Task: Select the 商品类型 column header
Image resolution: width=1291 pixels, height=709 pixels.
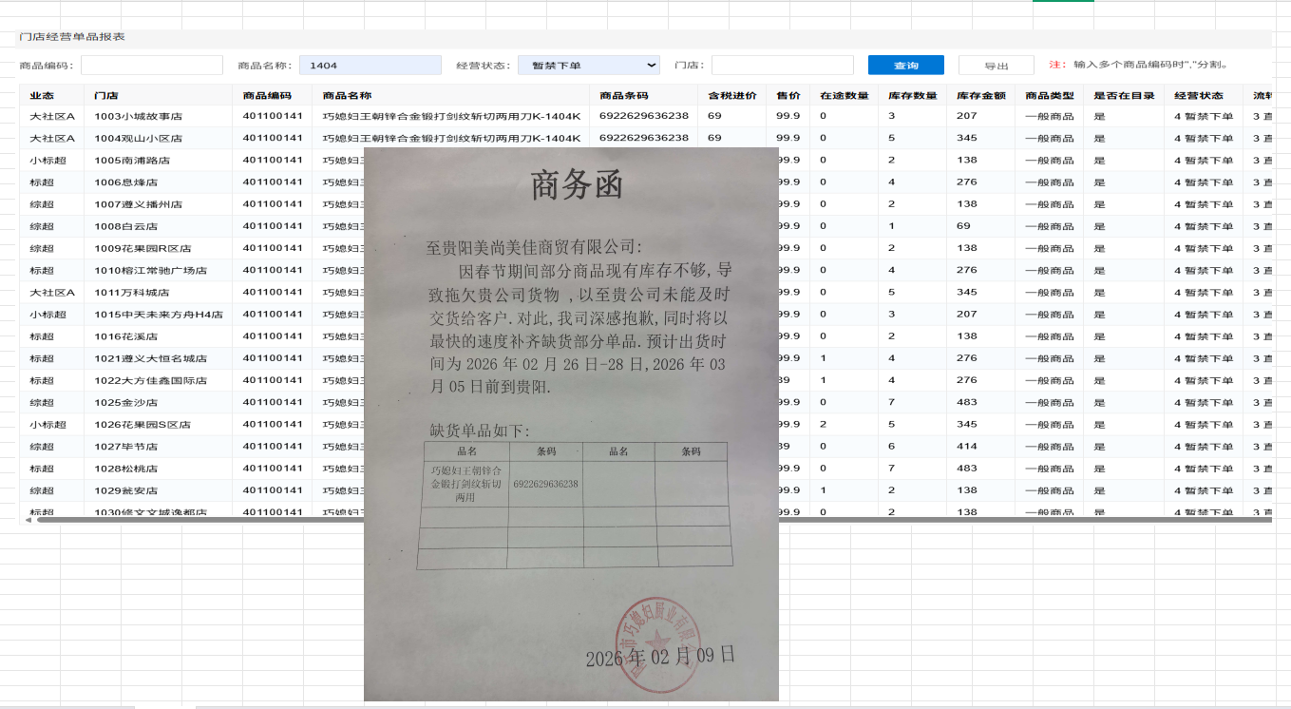Action: click(x=1050, y=96)
